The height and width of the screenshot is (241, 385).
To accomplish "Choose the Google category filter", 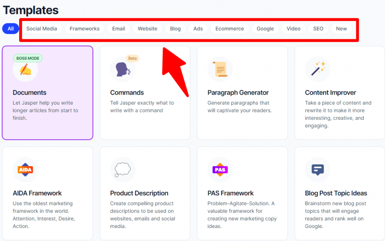I will coord(265,29).
